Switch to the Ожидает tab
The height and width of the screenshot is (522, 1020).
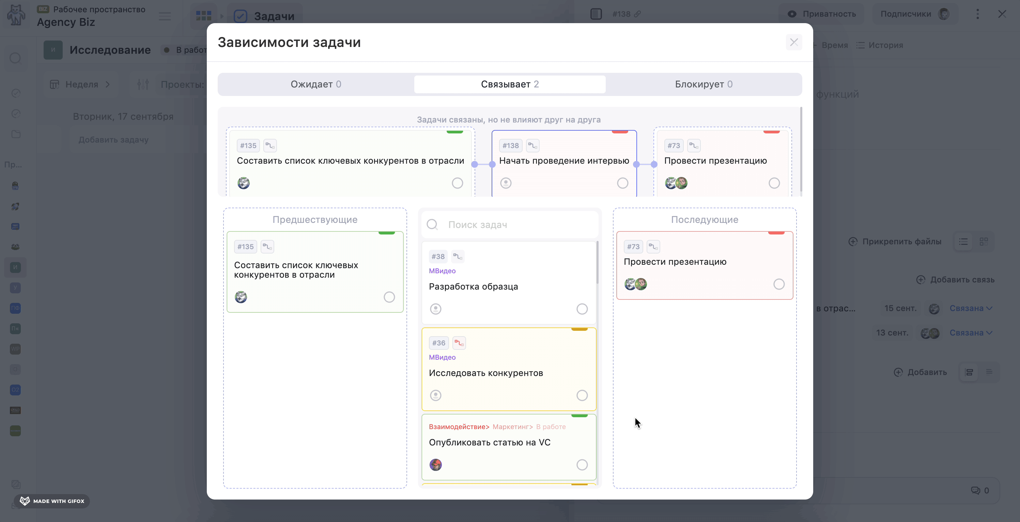(x=315, y=84)
